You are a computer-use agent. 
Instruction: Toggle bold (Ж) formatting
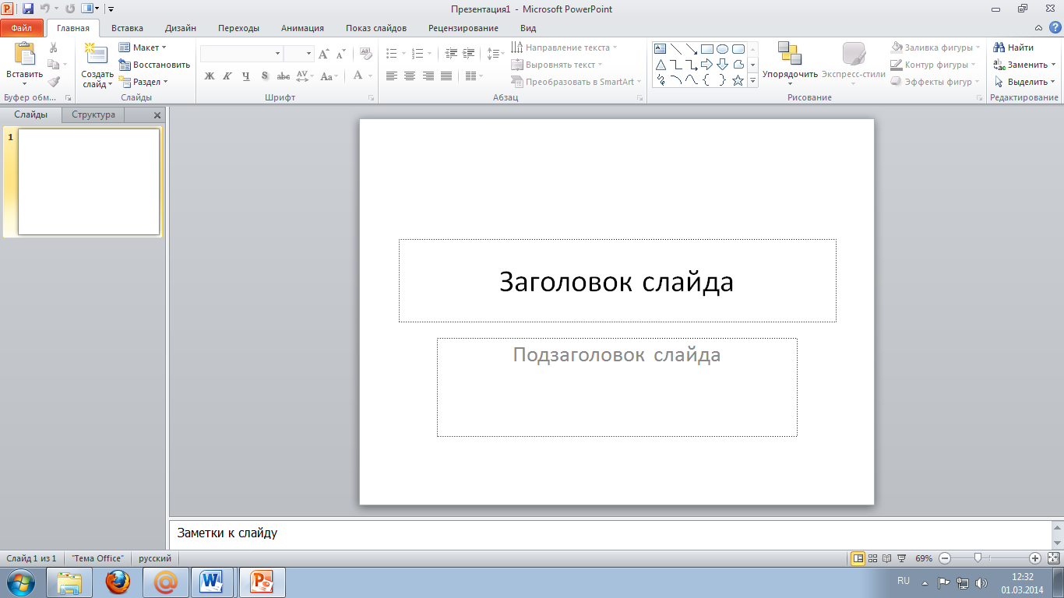click(x=209, y=76)
